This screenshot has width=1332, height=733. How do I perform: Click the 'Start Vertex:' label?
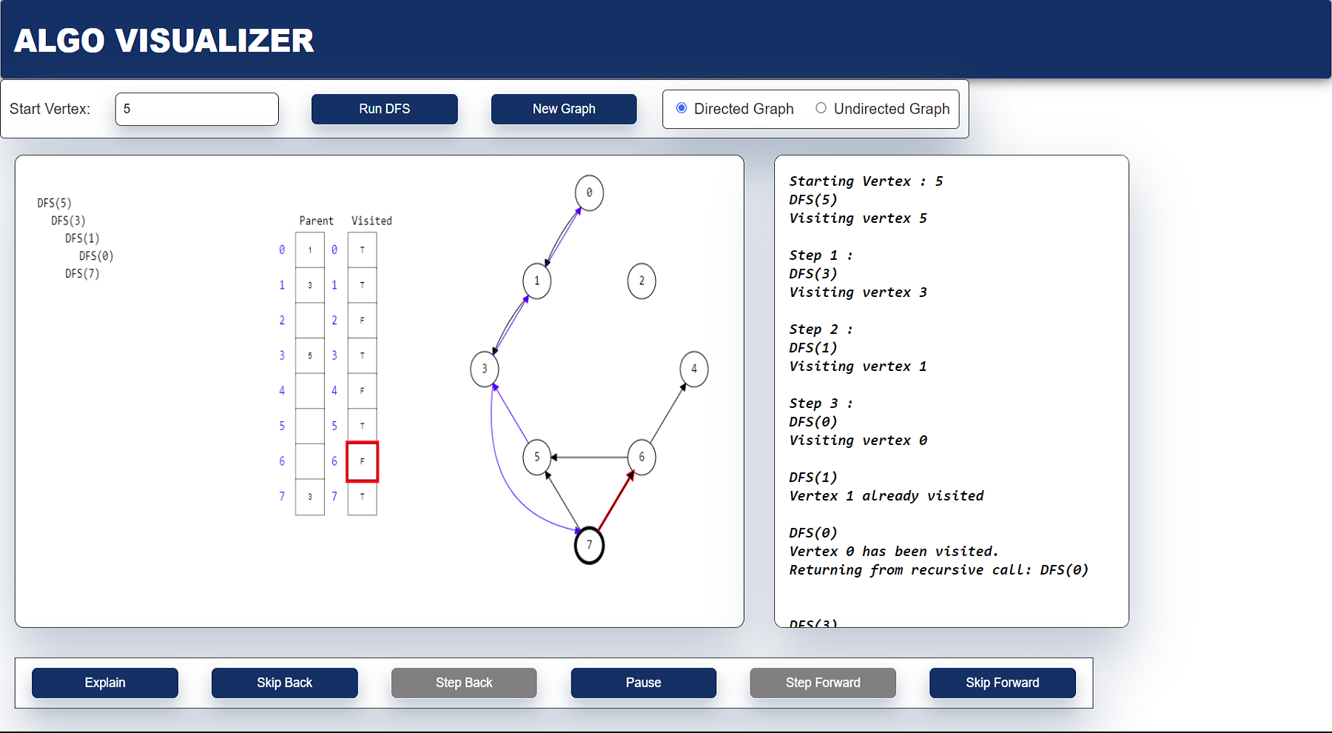[x=50, y=109]
